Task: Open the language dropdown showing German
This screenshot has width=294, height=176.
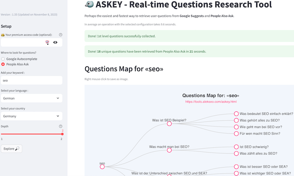Action: tap(31, 98)
